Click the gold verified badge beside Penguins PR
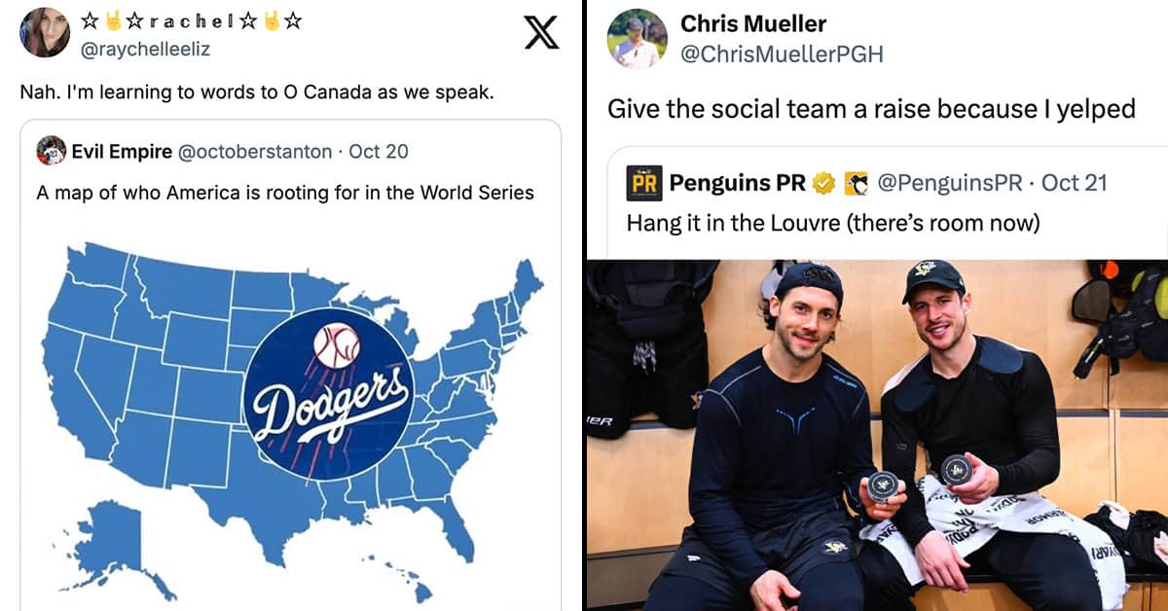1168x611 pixels. coord(823,182)
